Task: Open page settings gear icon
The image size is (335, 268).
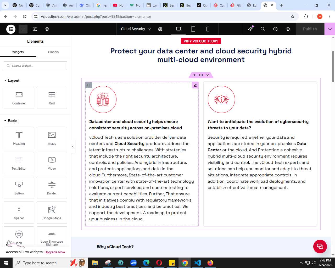Action: 160,29
